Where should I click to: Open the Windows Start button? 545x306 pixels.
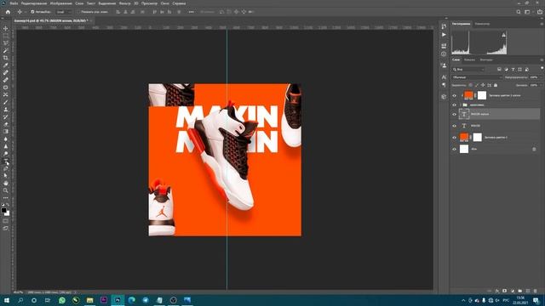(x=6, y=300)
